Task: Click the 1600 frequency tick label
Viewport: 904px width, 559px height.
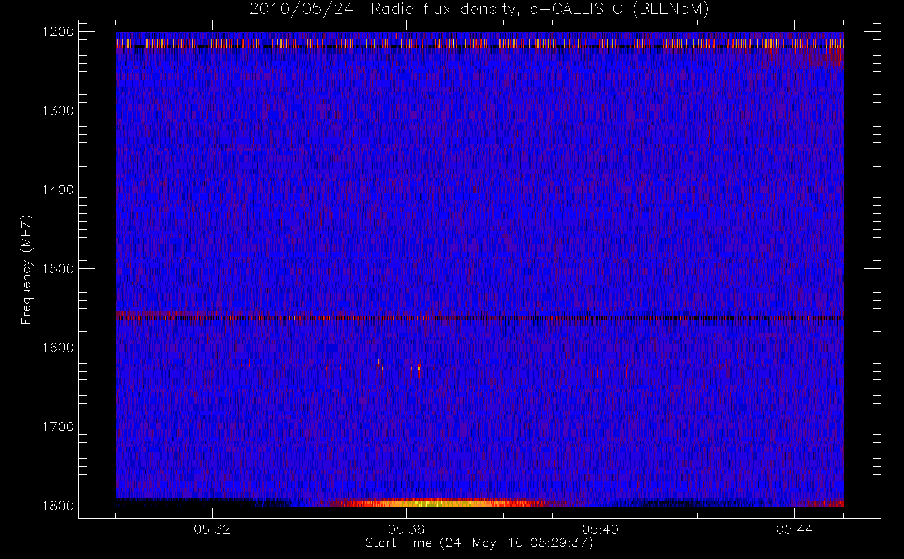Action: click(58, 348)
